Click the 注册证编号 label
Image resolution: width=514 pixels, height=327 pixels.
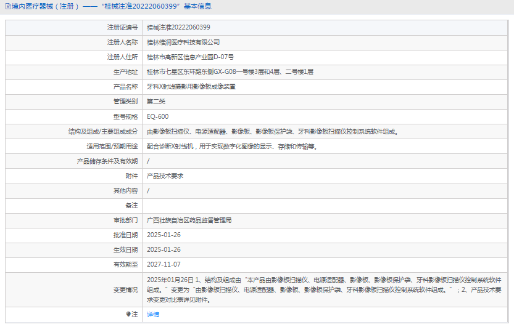(x=122, y=28)
